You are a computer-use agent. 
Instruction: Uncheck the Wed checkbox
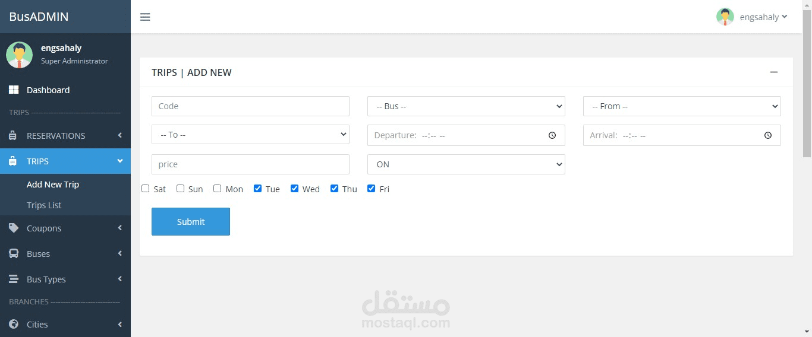point(294,189)
